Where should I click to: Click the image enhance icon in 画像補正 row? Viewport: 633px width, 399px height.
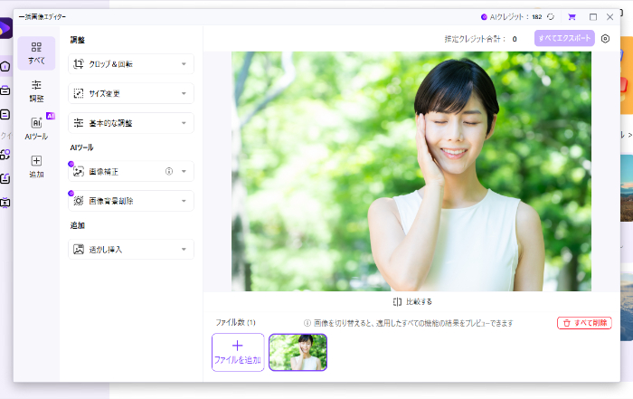click(79, 172)
